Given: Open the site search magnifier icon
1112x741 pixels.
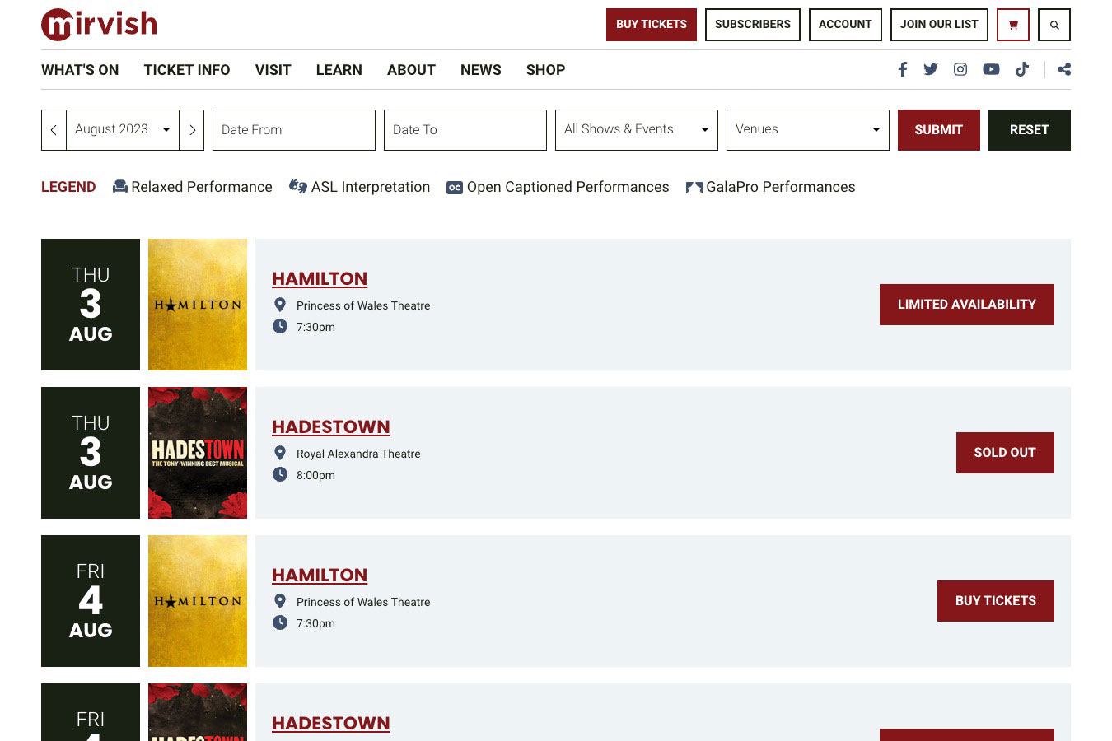Looking at the screenshot, I should click(x=1054, y=25).
